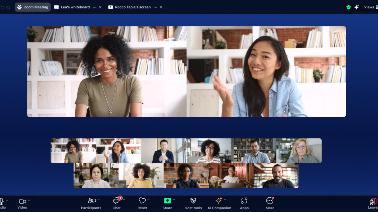Select the woman in polka-dot blouse thumbnail
The image size is (378, 212).
coord(96,176)
